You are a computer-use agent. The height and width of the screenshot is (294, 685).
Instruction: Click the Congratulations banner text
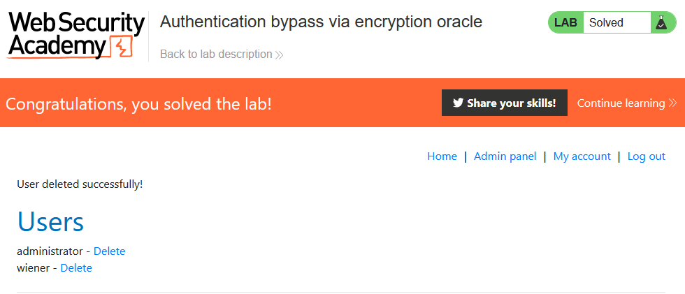pyautogui.click(x=138, y=104)
